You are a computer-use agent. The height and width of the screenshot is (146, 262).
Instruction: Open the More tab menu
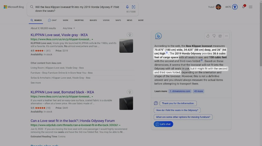point(141,20)
